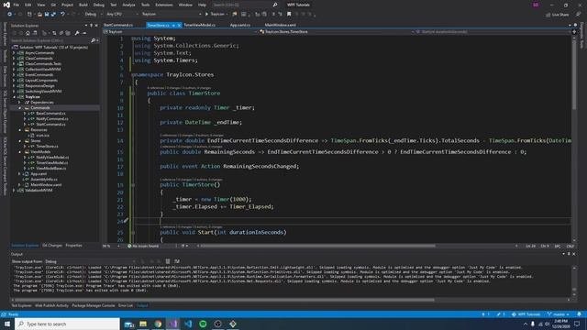Toggle word wrap icon in Output toolbar

(177, 261)
